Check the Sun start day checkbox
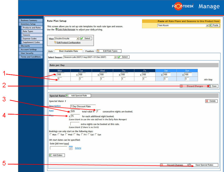The height and width of the screenshot is (172, 224). click(96, 135)
